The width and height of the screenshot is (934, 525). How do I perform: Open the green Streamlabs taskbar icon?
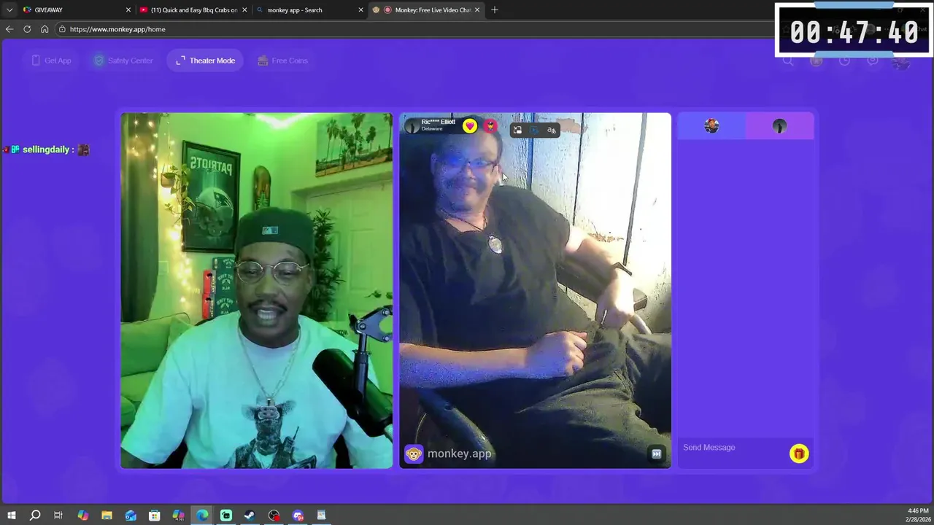(226, 516)
